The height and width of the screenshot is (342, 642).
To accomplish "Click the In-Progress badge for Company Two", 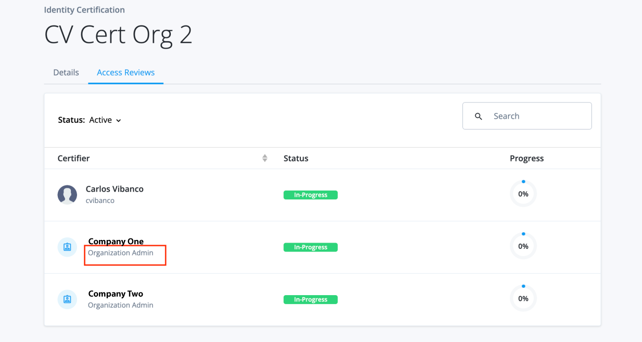I will pos(310,299).
